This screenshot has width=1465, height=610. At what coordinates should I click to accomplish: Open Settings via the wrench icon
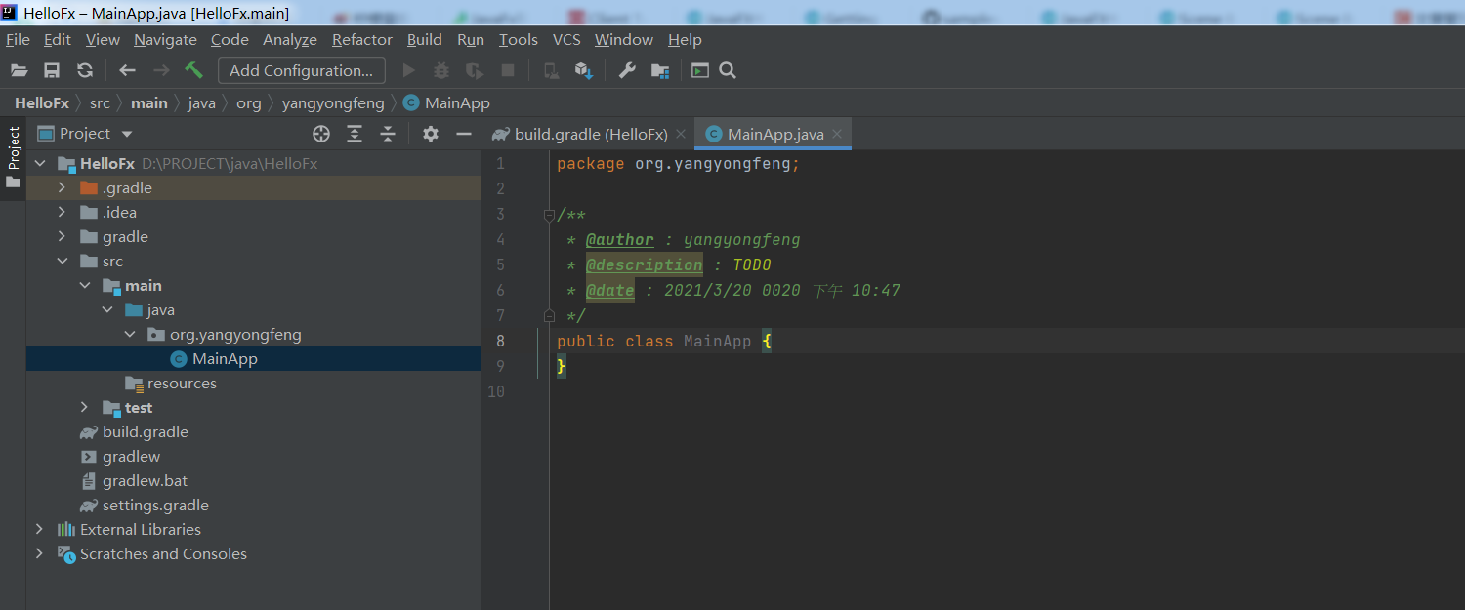627,70
